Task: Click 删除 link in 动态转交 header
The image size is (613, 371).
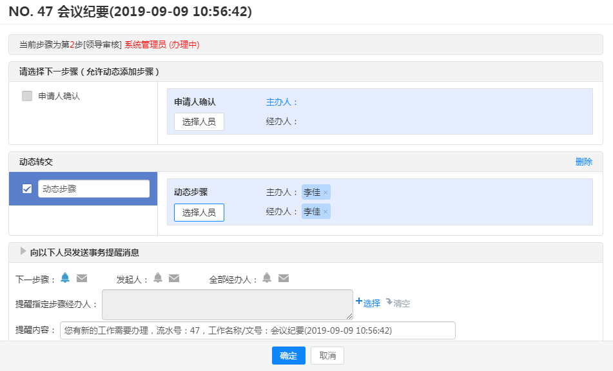Action: coord(583,162)
